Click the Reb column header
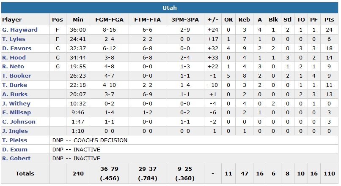This screenshot has height=186, width=341. click(244, 20)
